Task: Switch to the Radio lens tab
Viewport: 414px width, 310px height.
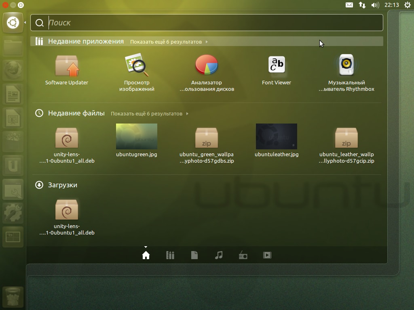Action: click(x=243, y=255)
